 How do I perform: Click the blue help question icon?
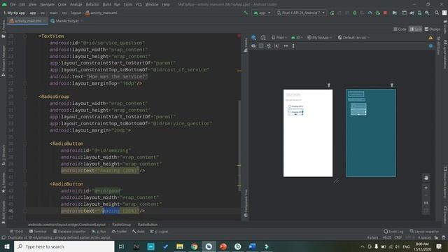click(430, 45)
